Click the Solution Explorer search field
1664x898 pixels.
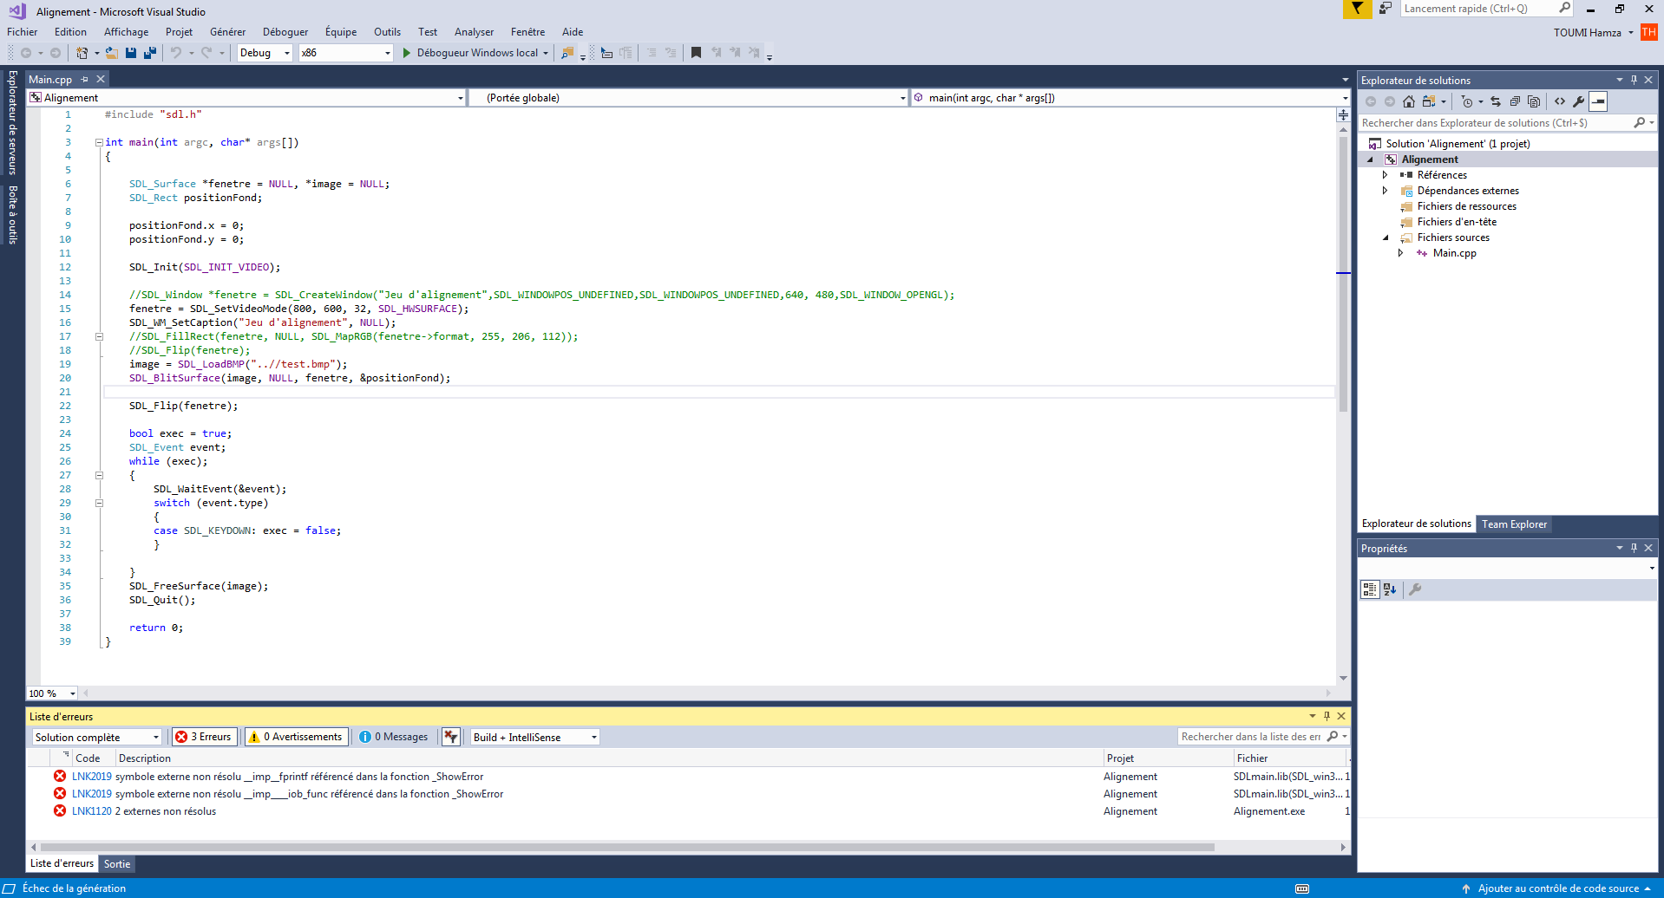pos(1496,123)
